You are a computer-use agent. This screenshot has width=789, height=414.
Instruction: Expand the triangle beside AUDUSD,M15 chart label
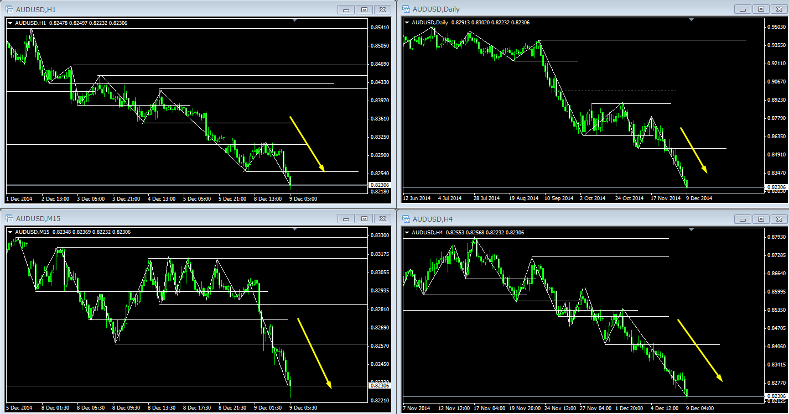pyautogui.click(x=10, y=232)
